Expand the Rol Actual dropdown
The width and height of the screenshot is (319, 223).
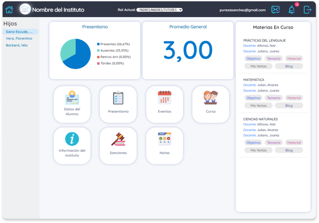click(159, 10)
